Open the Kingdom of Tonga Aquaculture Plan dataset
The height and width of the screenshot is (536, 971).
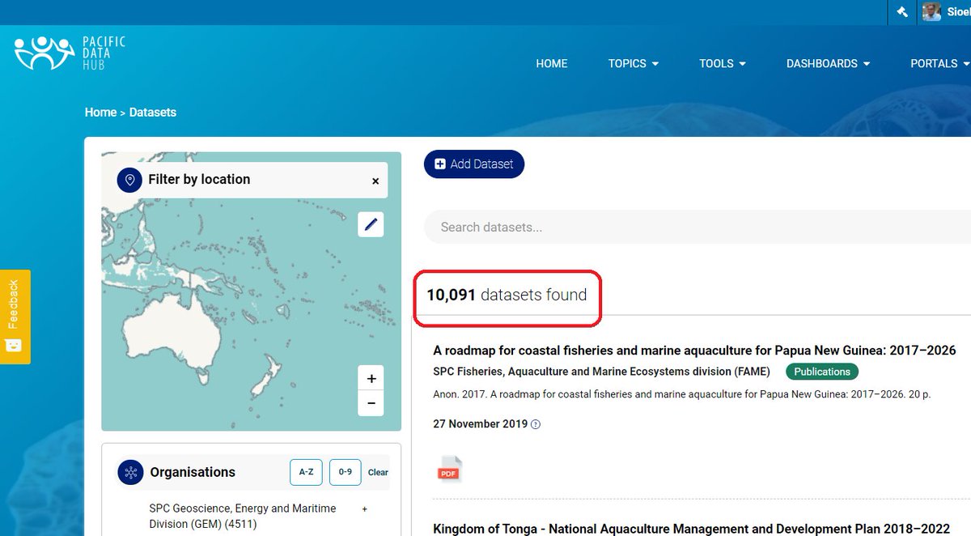click(691, 529)
